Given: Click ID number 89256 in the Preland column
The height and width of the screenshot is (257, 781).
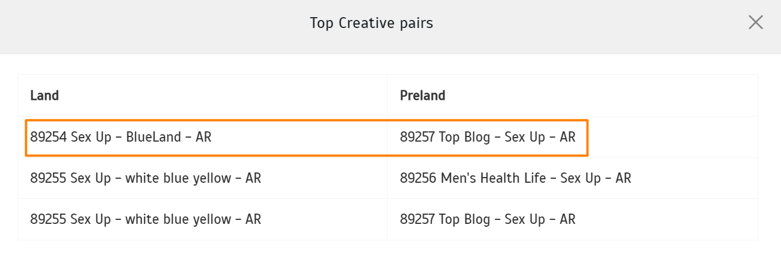Looking at the screenshot, I should [419, 178].
